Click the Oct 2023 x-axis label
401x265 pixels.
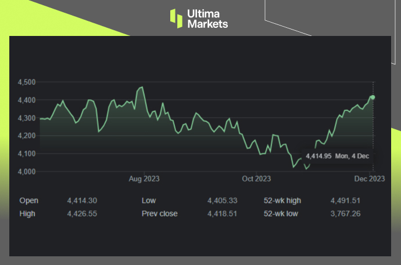(x=256, y=179)
